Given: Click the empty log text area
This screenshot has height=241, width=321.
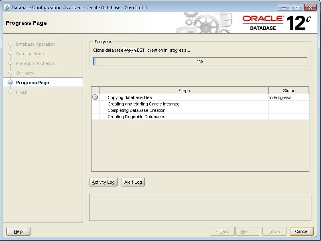Looking at the screenshot, I should coord(200,207).
